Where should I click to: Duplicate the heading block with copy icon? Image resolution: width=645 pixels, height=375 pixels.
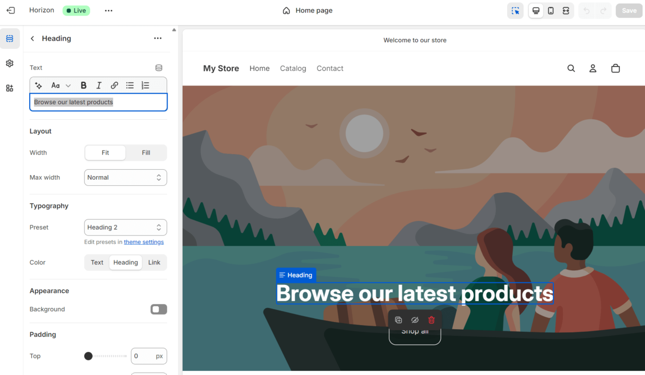pos(398,319)
